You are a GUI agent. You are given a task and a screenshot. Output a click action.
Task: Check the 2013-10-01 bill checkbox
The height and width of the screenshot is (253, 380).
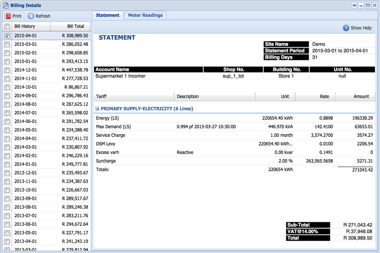click(x=7, y=190)
